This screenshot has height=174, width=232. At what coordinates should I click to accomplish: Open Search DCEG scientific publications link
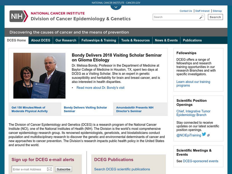click(x=122, y=169)
